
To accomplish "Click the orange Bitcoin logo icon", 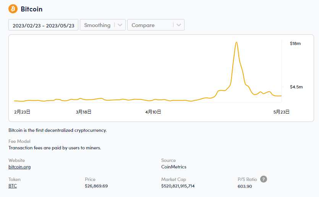I will [x=13, y=9].
